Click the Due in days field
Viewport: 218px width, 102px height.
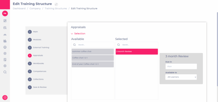[181, 66]
